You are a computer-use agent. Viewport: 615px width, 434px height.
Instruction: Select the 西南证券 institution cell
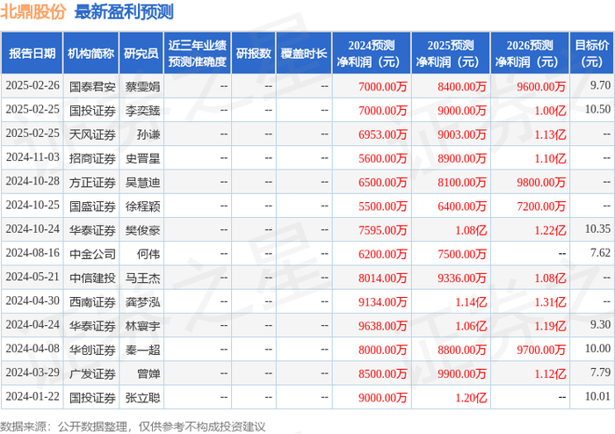(x=92, y=302)
